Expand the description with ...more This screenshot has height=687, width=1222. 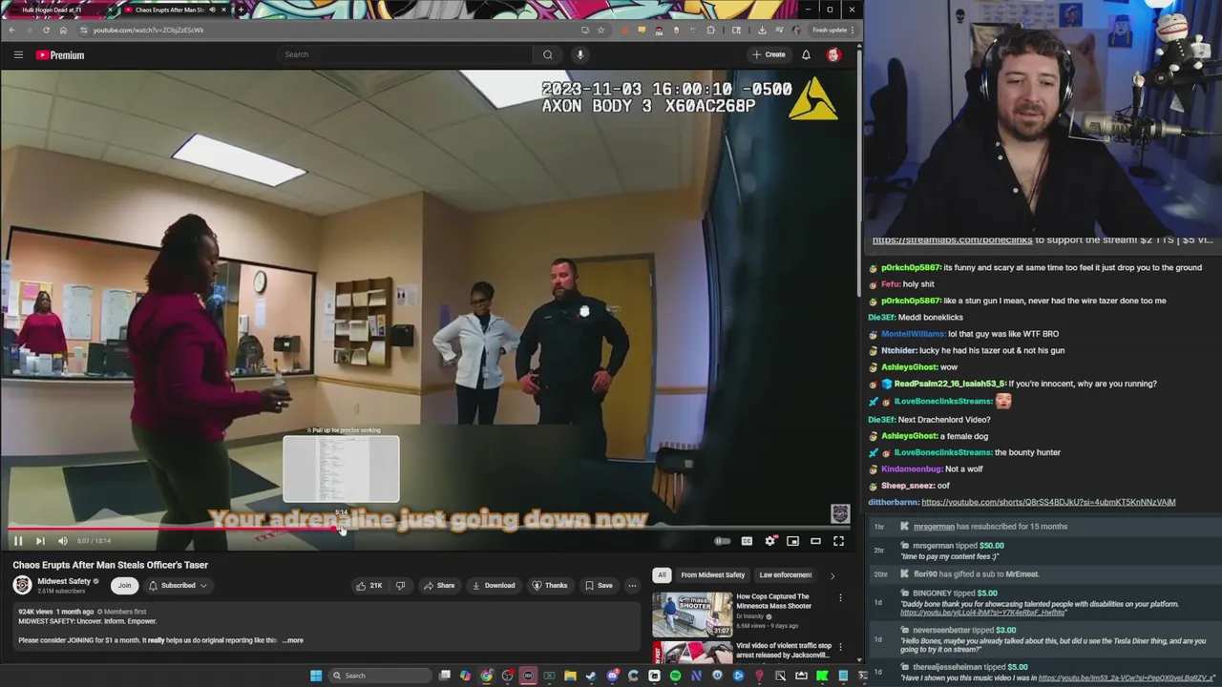[293, 640]
